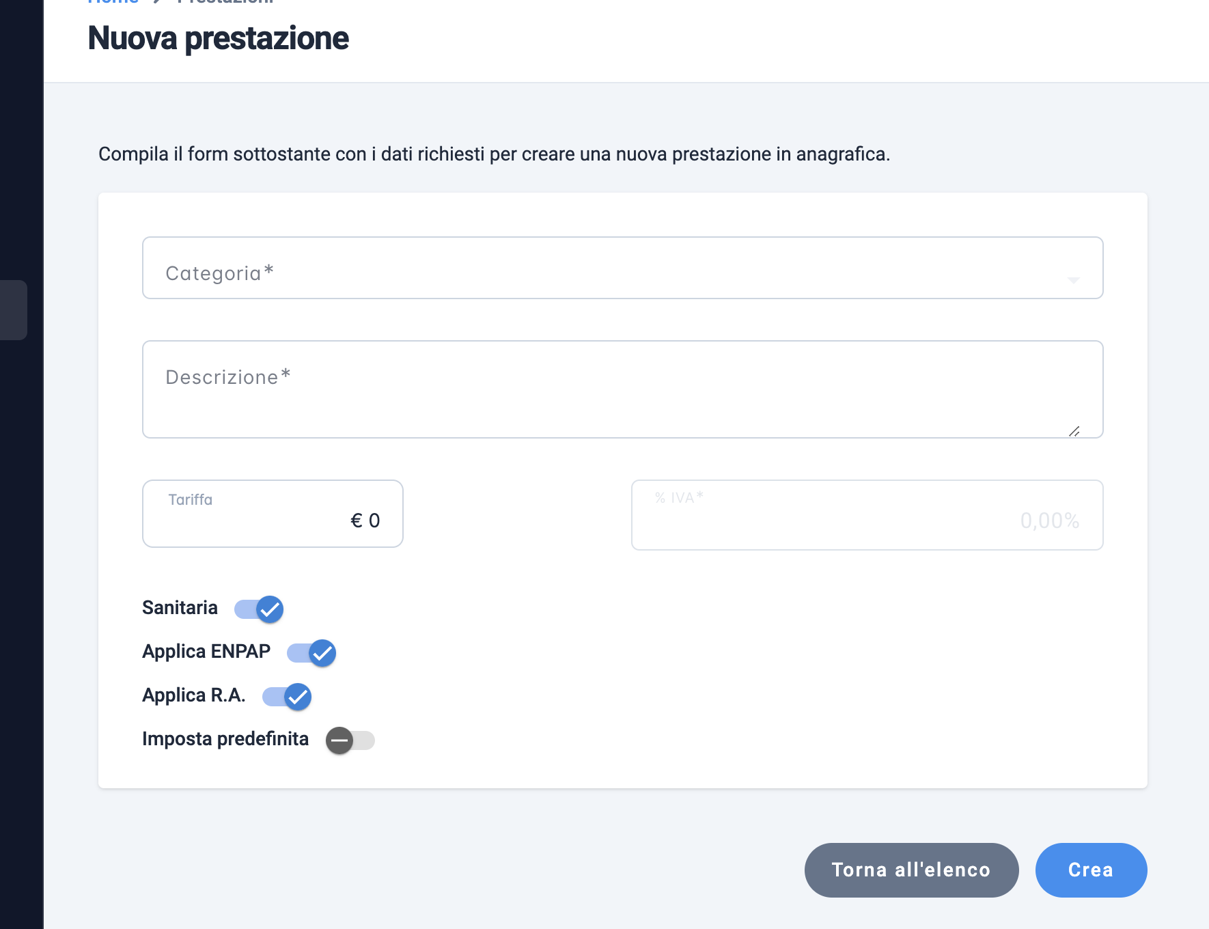
Task: Focus the Descrizione text area
Action: (622, 389)
